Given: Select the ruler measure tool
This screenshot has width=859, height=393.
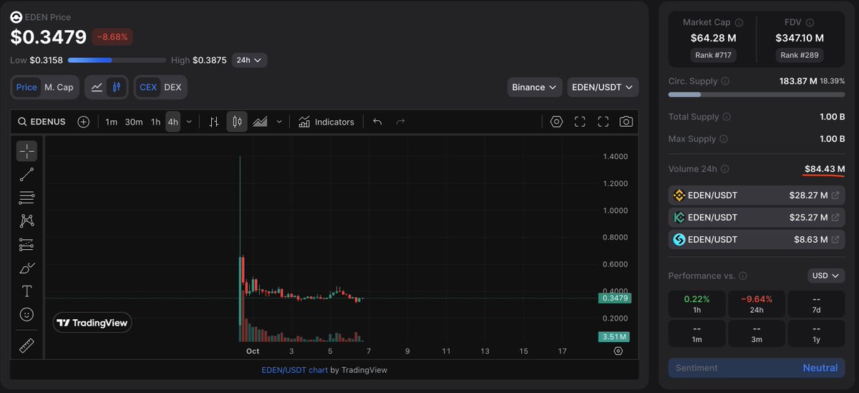Looking at the screenshot, I should click(26, 346).
